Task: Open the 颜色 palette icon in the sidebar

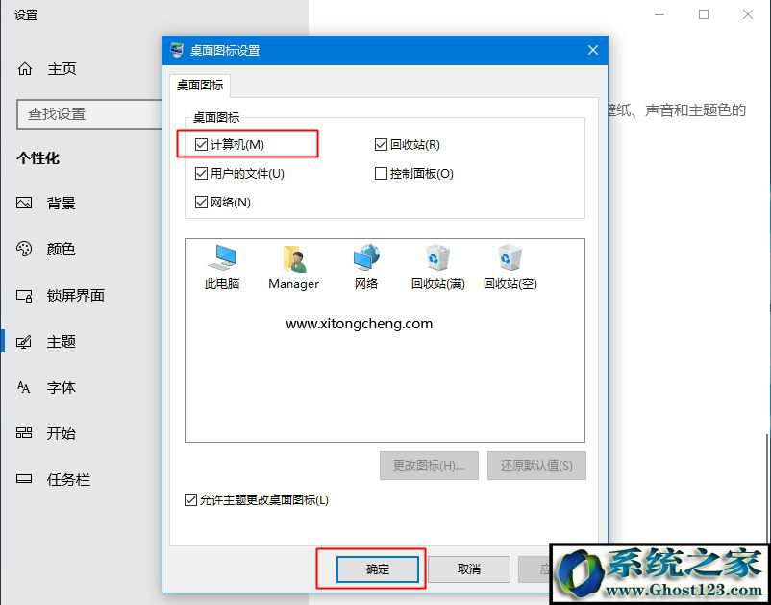Action: [24, 249]
